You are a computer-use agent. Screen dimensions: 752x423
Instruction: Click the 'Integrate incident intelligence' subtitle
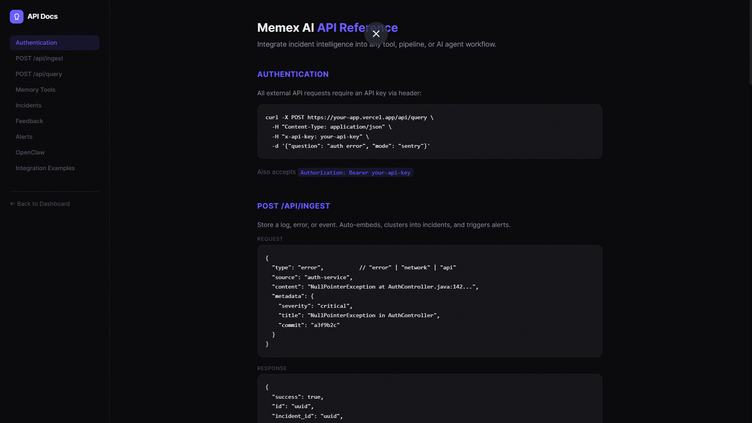(x=377, y=44)
